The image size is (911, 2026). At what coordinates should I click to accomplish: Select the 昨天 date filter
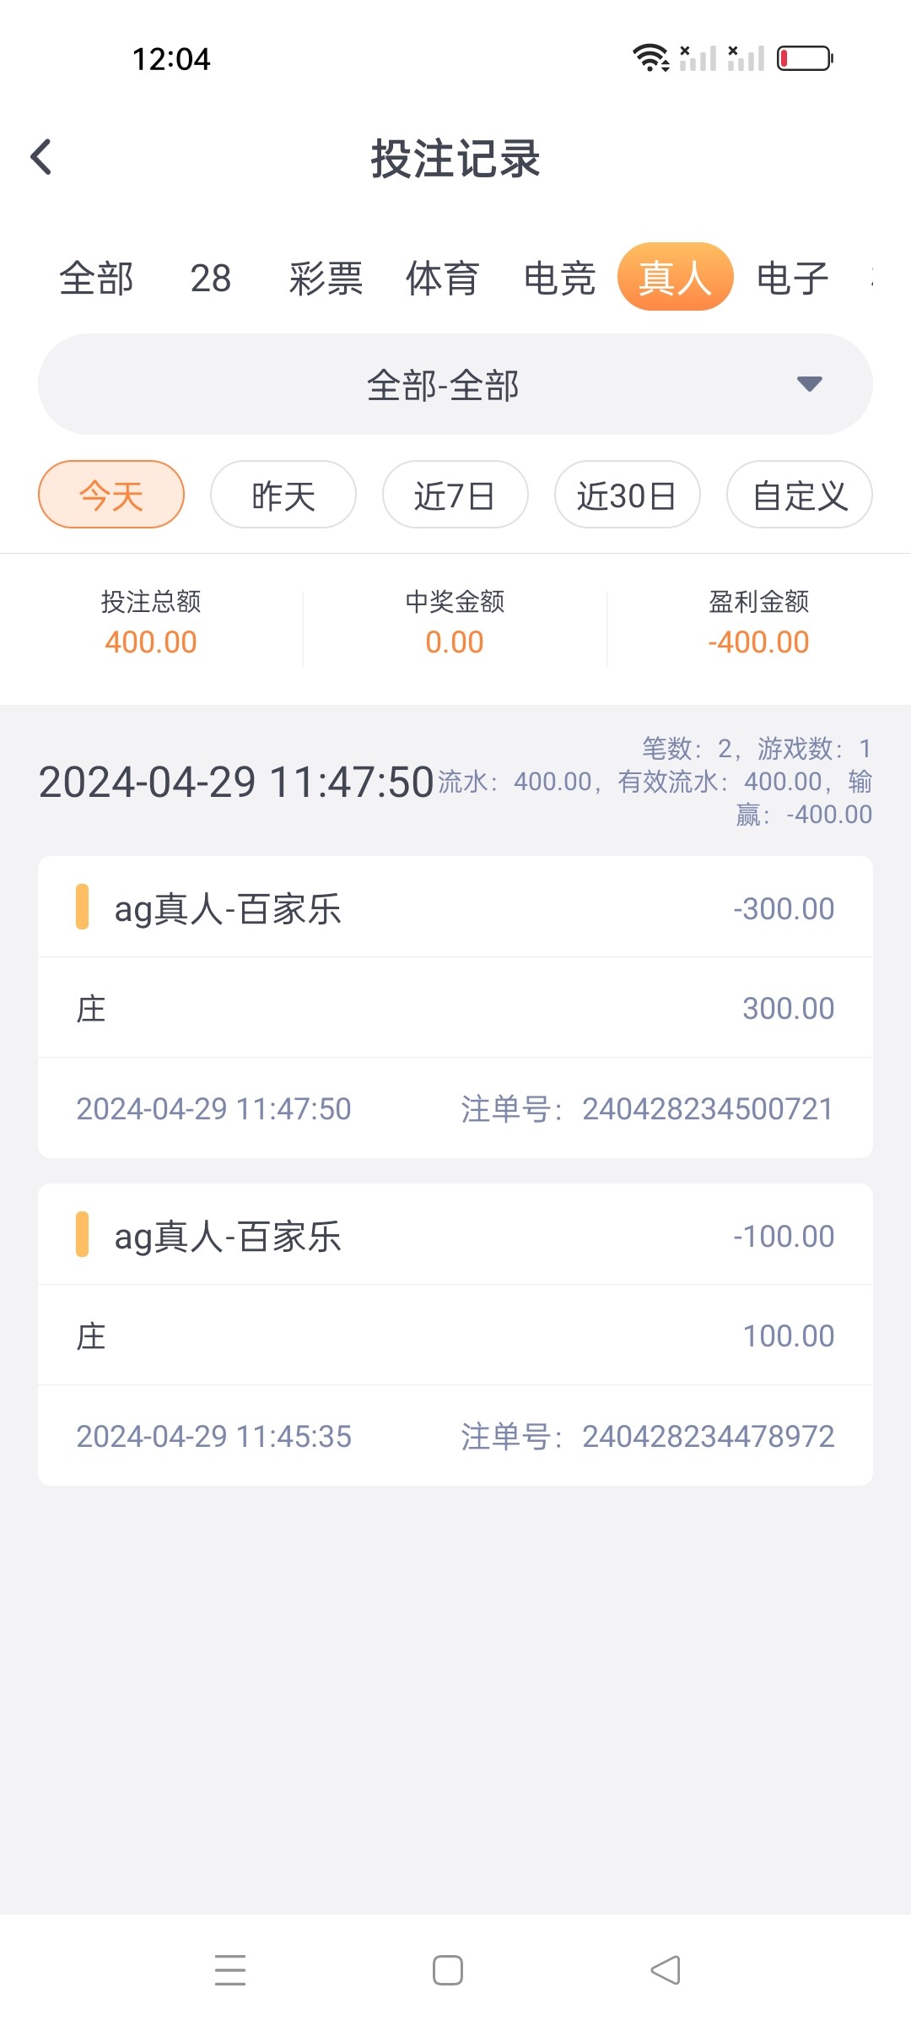pos(283,495)
